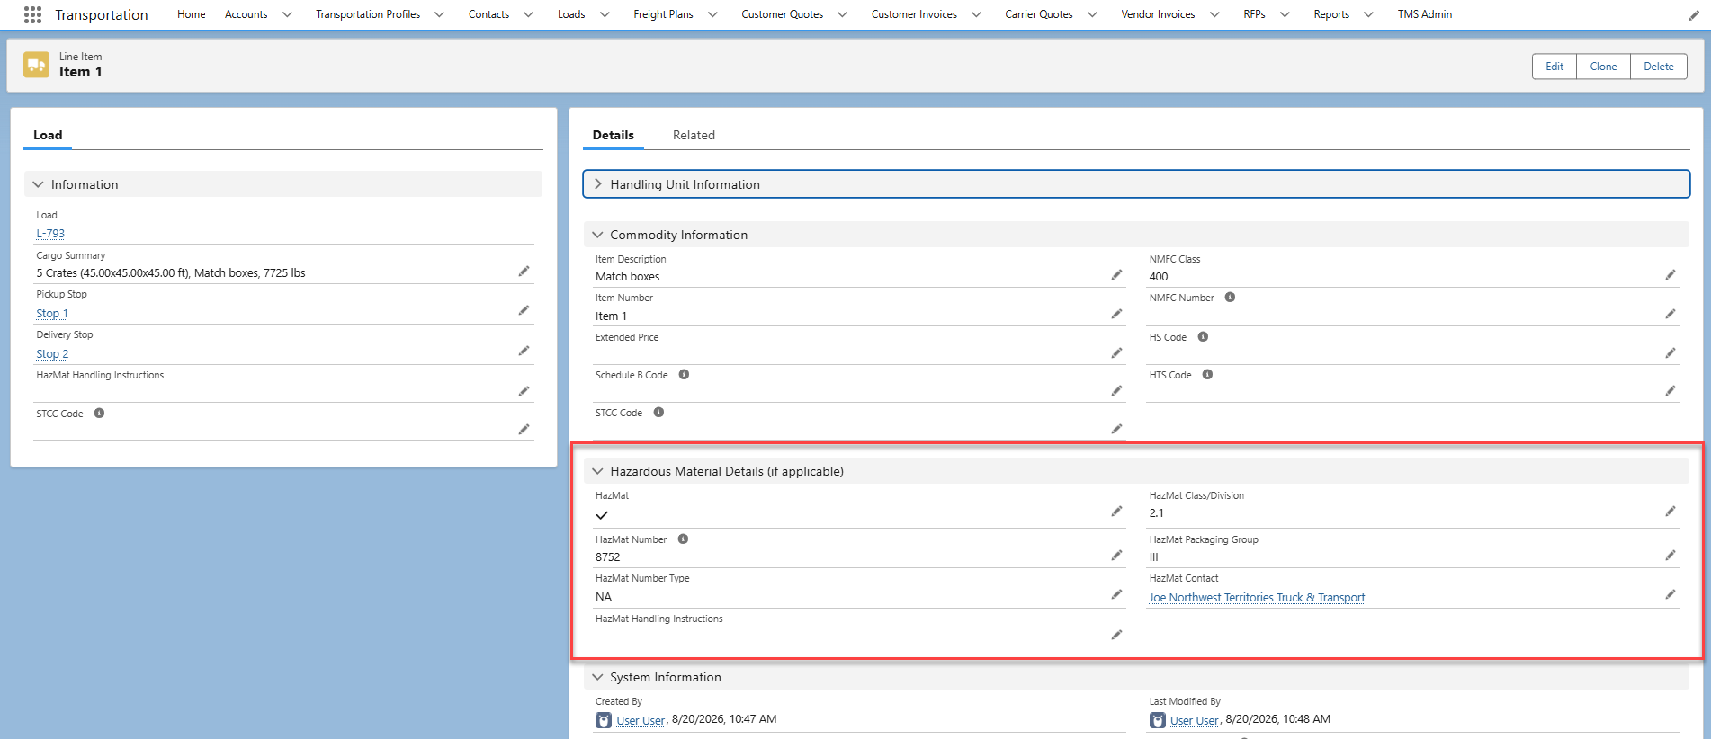The height and width of the screenshot is (739, 1711).
Task: Open the Loads navigation dropdown arrow
Action: (605, 14)
